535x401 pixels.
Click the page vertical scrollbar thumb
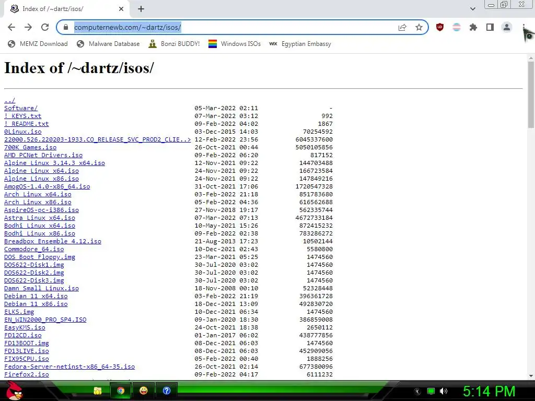(531, 95)
